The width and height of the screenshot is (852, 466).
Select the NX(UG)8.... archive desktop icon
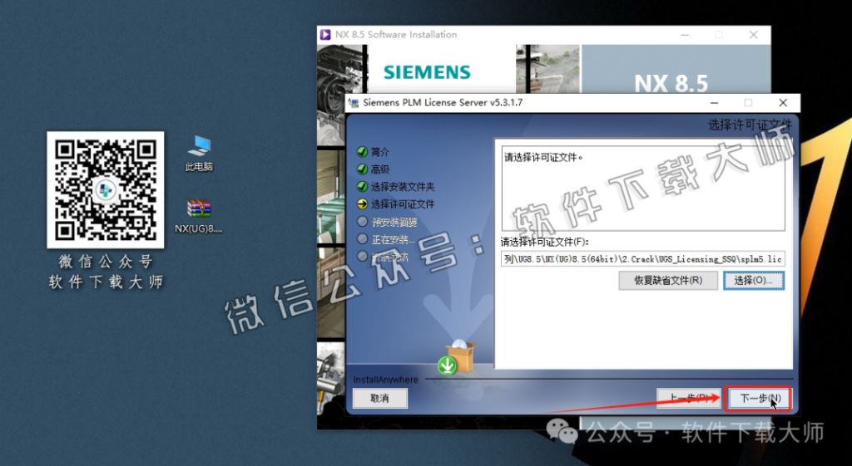coord(199,217)
